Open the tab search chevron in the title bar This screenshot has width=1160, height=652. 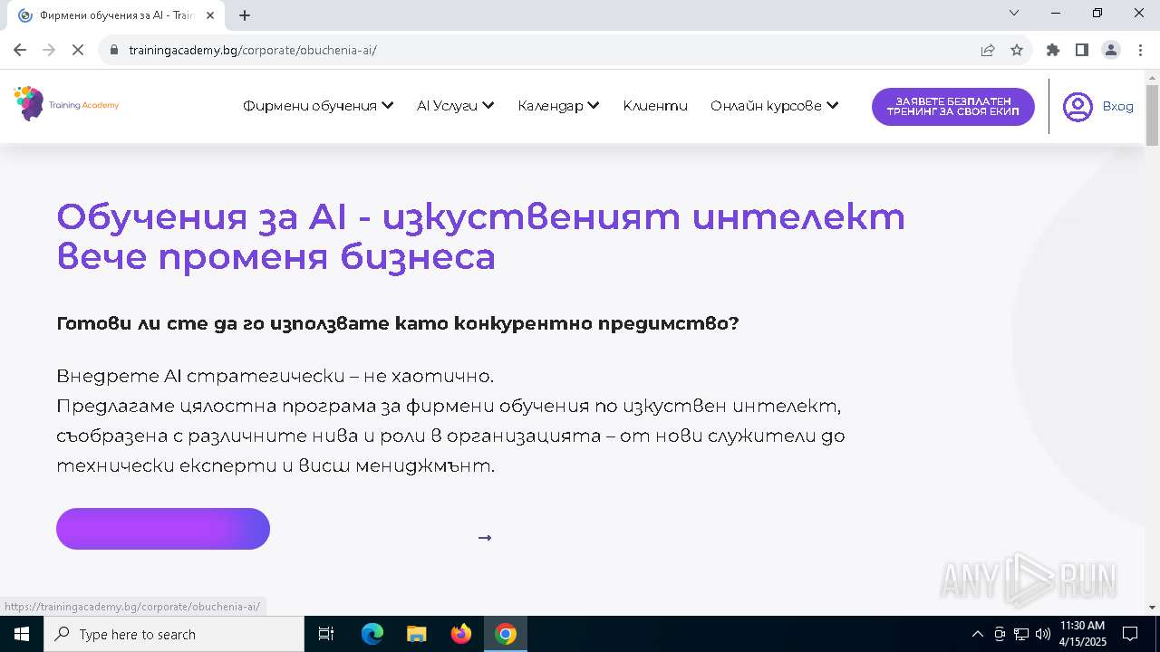[x=1014, y=13]
